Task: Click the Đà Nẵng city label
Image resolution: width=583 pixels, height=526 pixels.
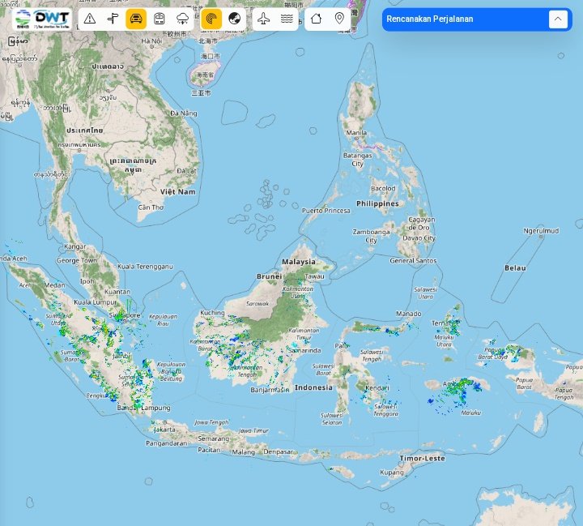Action: tap(184, 113)
